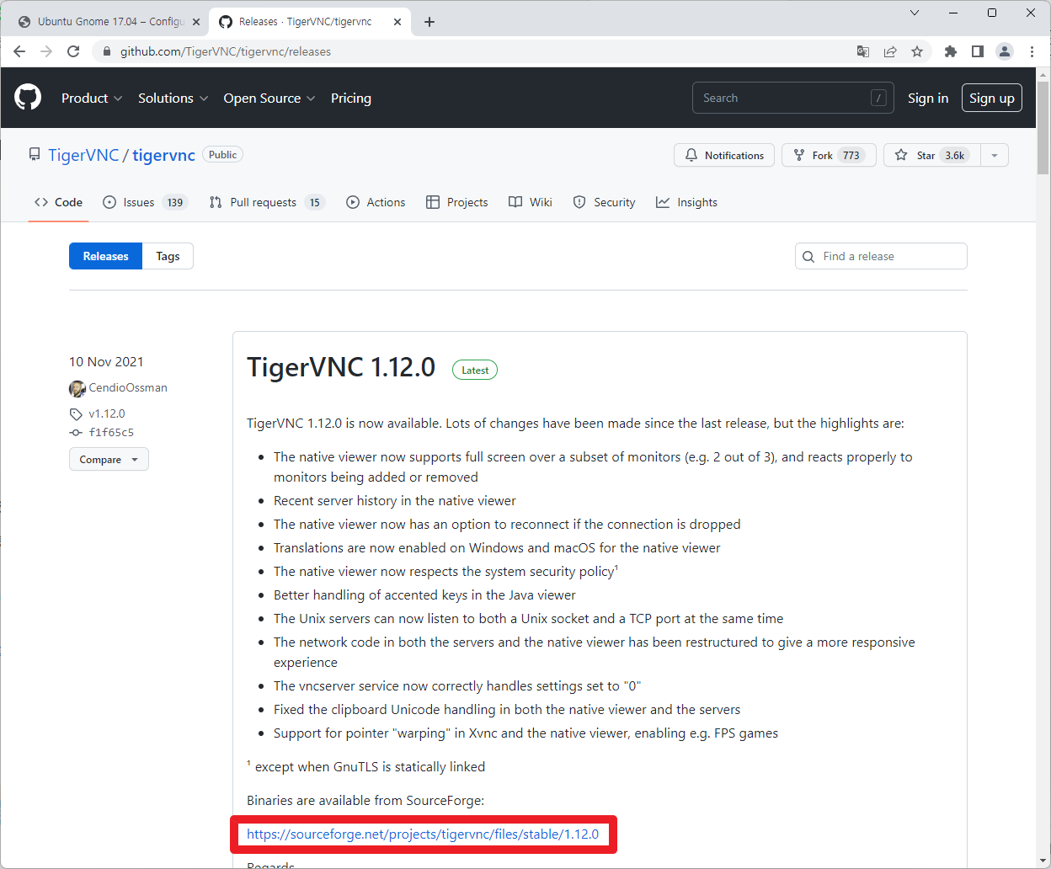
Task: Click the share page icon
Action: (890, 51)
